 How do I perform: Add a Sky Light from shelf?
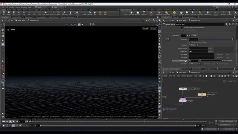point(181,13)
